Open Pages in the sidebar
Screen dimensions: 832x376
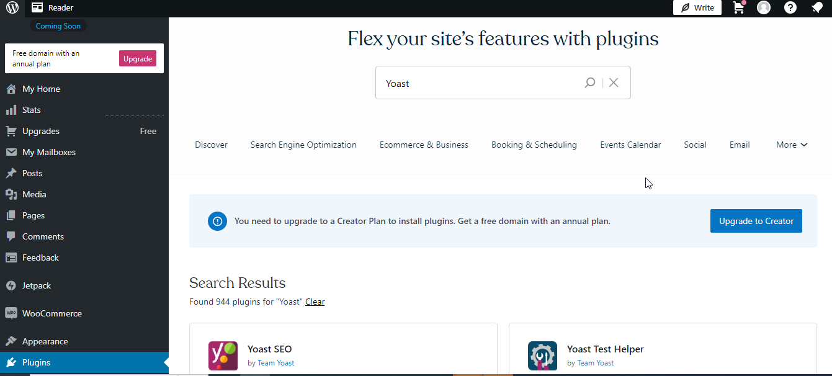(x=84, y=215)
